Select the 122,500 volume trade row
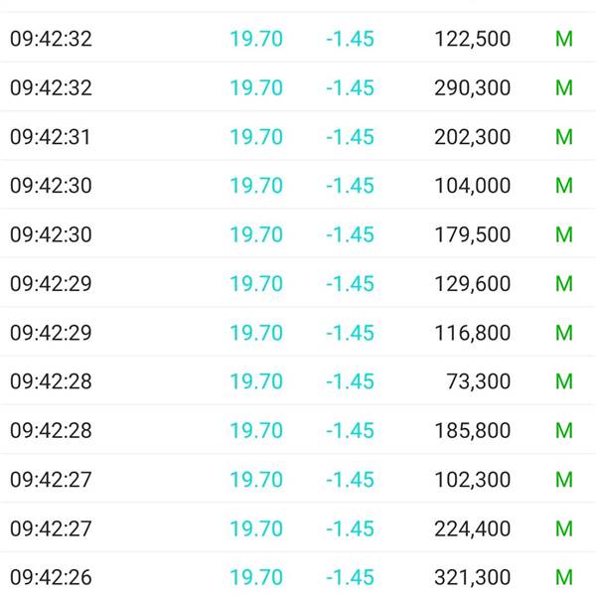Viewport: 596px width, 596px height. tap(298, 39)
